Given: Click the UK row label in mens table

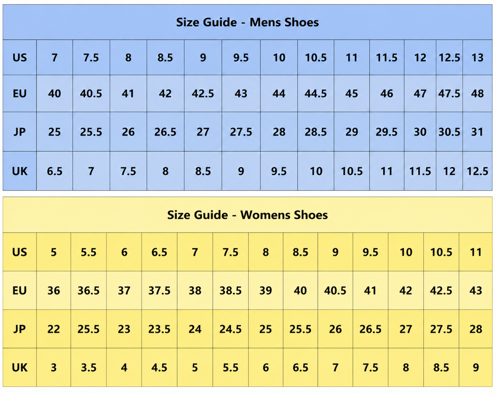Looking at the screenshot, I should 19,171.
